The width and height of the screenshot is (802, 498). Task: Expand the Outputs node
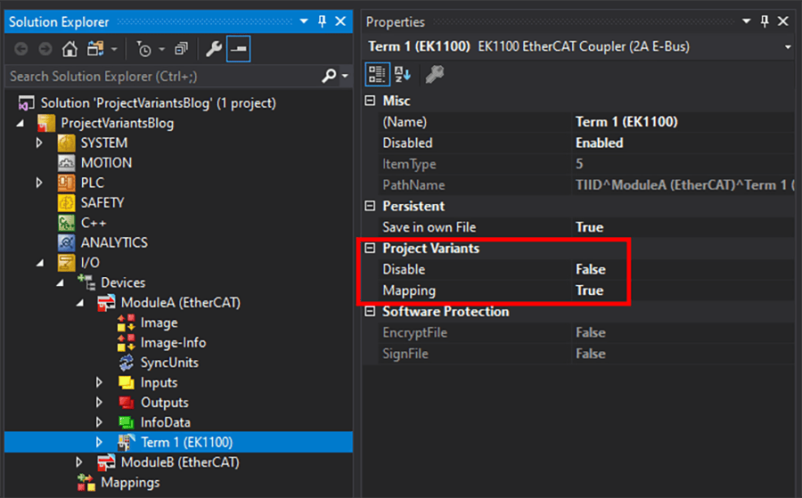coord(99,403)
